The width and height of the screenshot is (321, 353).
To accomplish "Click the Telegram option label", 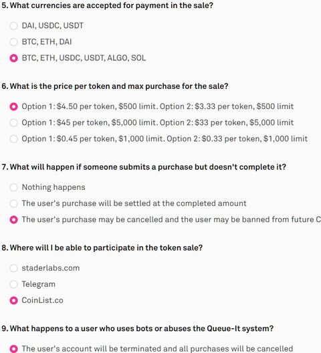I will click(39, 284).
